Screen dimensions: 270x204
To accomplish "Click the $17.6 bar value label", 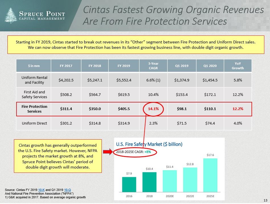I will click(x=210, y=155).
